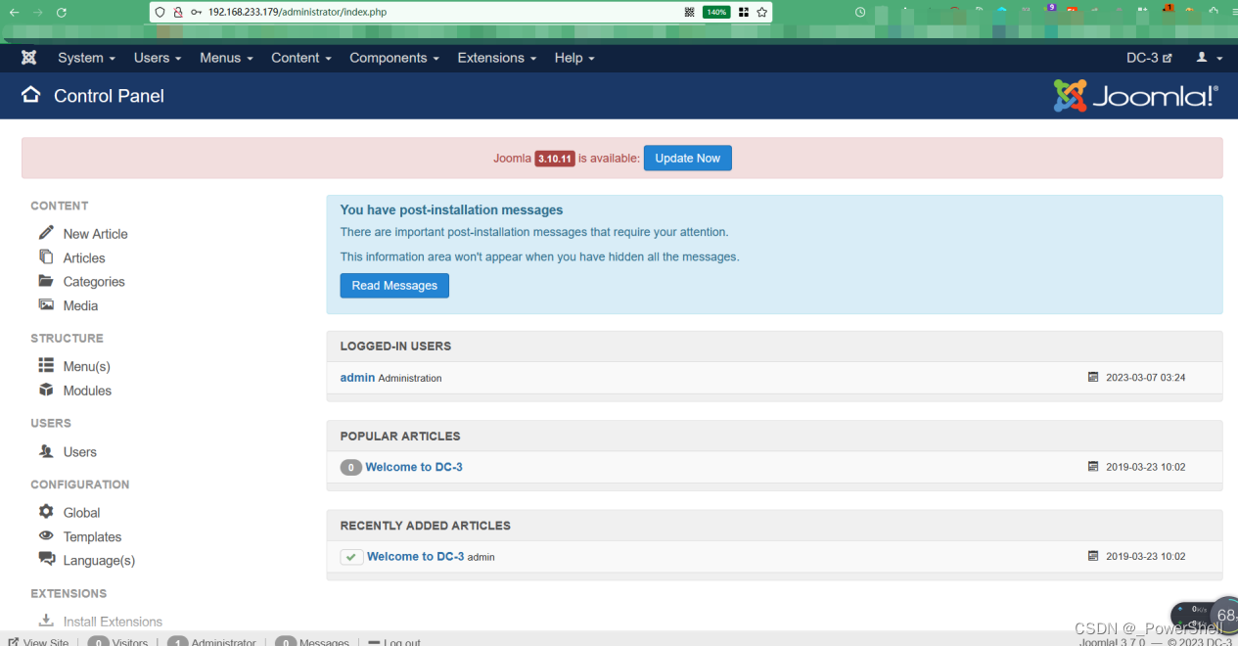Click the Read Messages button

tap(394, 286)
